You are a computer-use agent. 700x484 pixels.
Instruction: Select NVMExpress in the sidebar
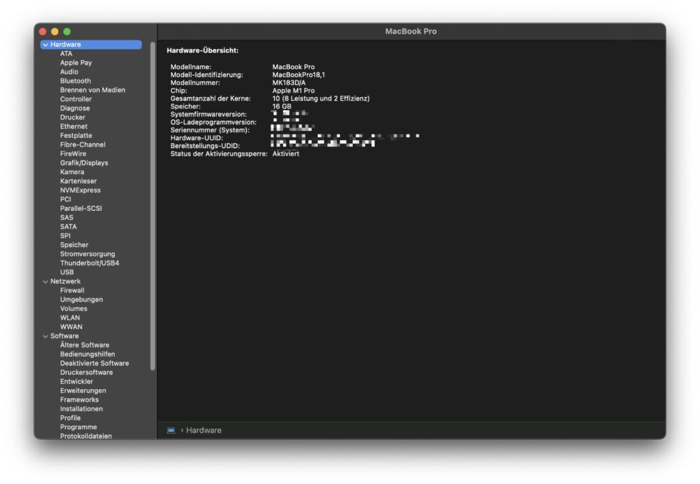tap(80, 190)
